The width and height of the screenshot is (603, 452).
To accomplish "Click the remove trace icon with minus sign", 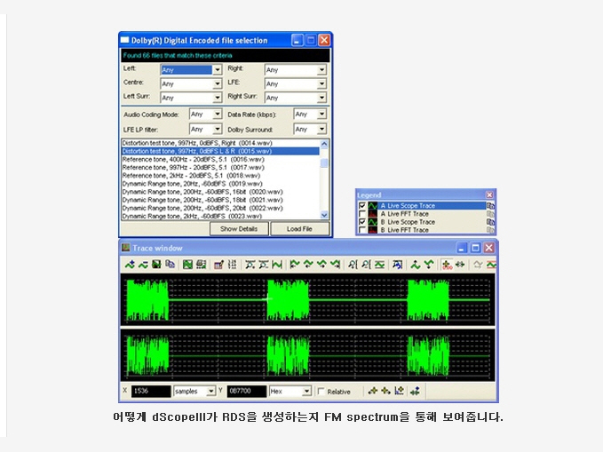I will point(143,265).
